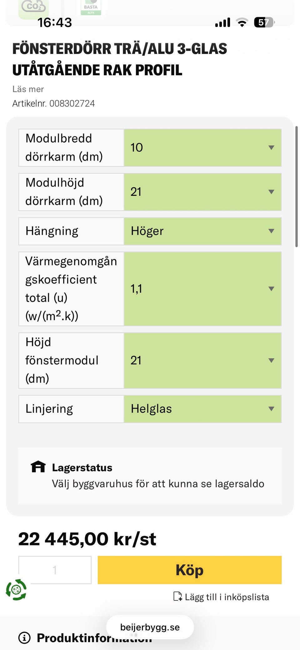Open the Modulbredd dörrkarm dropdown
The height and width of the screenshot is (650, 300).
click(x=202, y=147)
